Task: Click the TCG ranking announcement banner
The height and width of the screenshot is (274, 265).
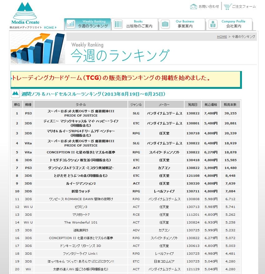Action: pos(126,80)
